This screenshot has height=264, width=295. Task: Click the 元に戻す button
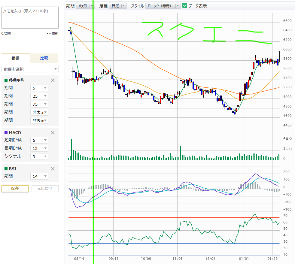(45, 189)
